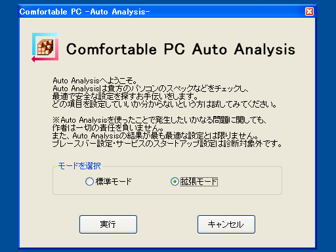
Task: Click the blue desktop background outside the dialog
Action: click(9, 131)
